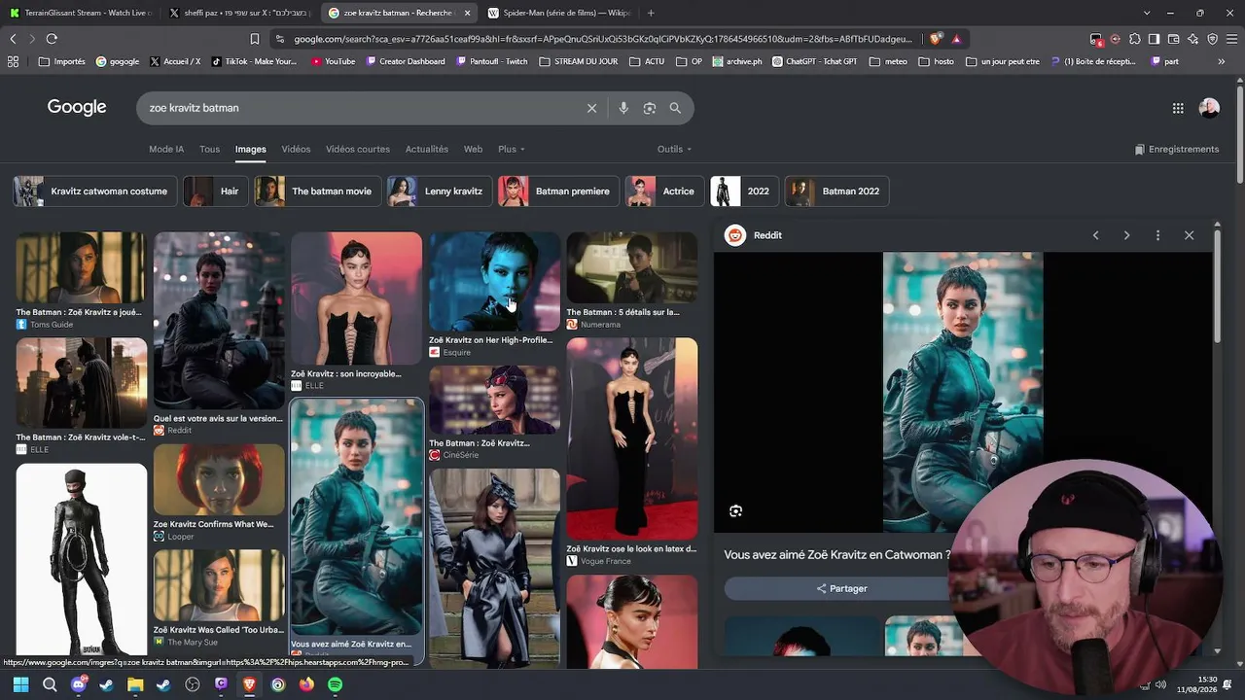Open Brave Shields lion icon in address bar

tap(936, 39)
